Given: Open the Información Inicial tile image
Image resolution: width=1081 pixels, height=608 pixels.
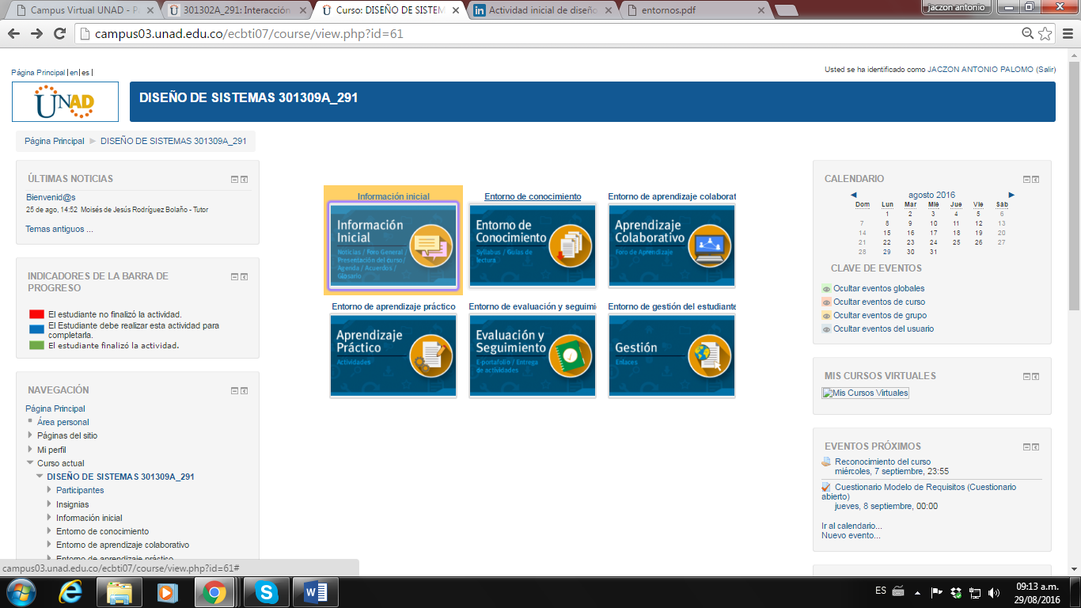Looking at the screenshot, I should pyautogui.click(x=393, y=245).
